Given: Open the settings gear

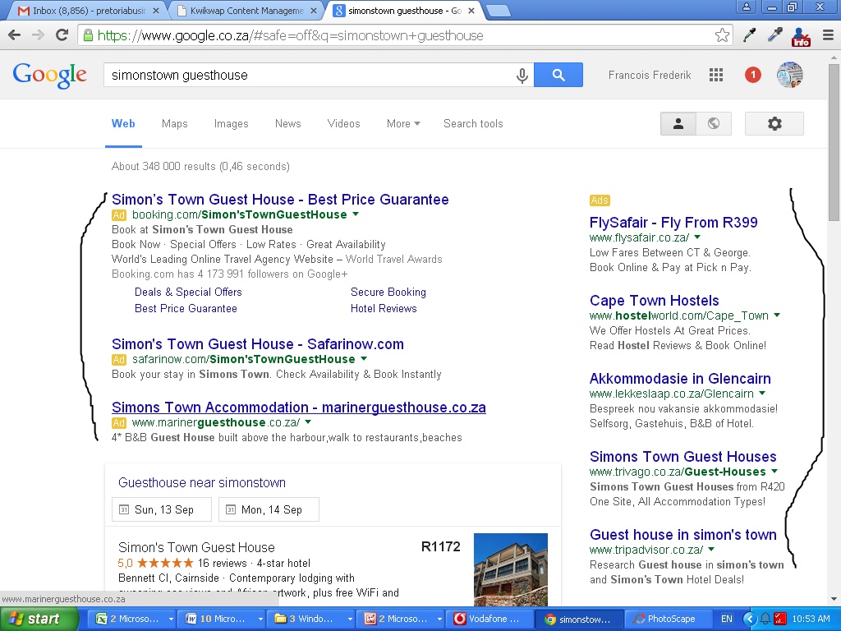Looking at the screenshot, I should pos(774,123).
